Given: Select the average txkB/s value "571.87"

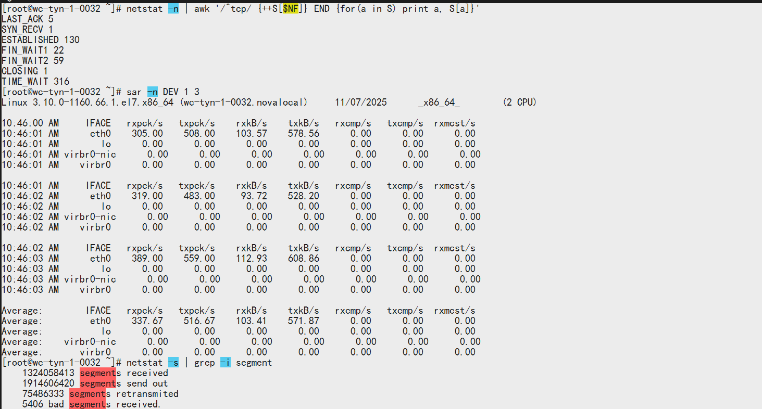Looking at the screenshot, I should [304, 321].
